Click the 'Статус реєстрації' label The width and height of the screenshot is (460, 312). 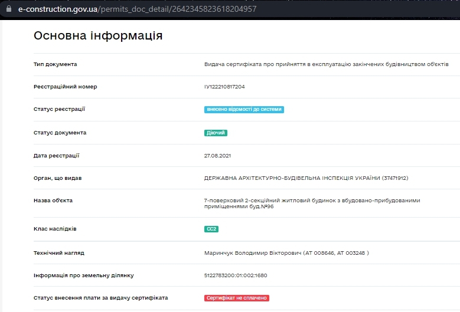59,109
